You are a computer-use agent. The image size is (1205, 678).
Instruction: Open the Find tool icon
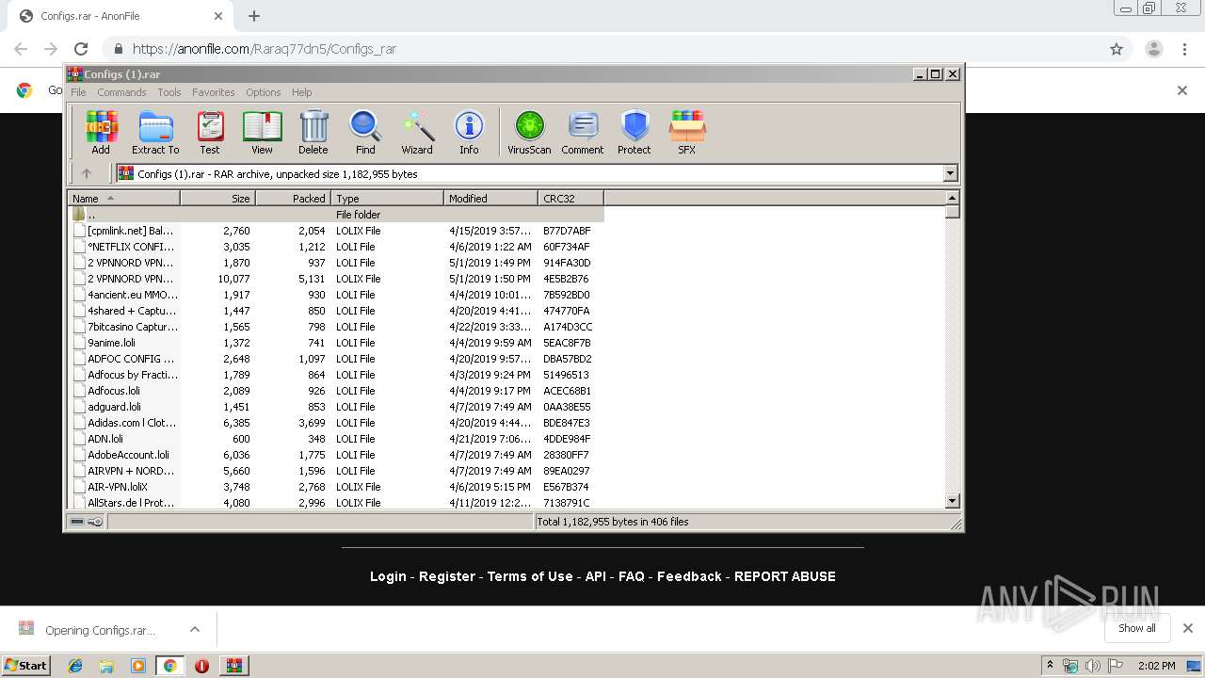pos(365,132)
